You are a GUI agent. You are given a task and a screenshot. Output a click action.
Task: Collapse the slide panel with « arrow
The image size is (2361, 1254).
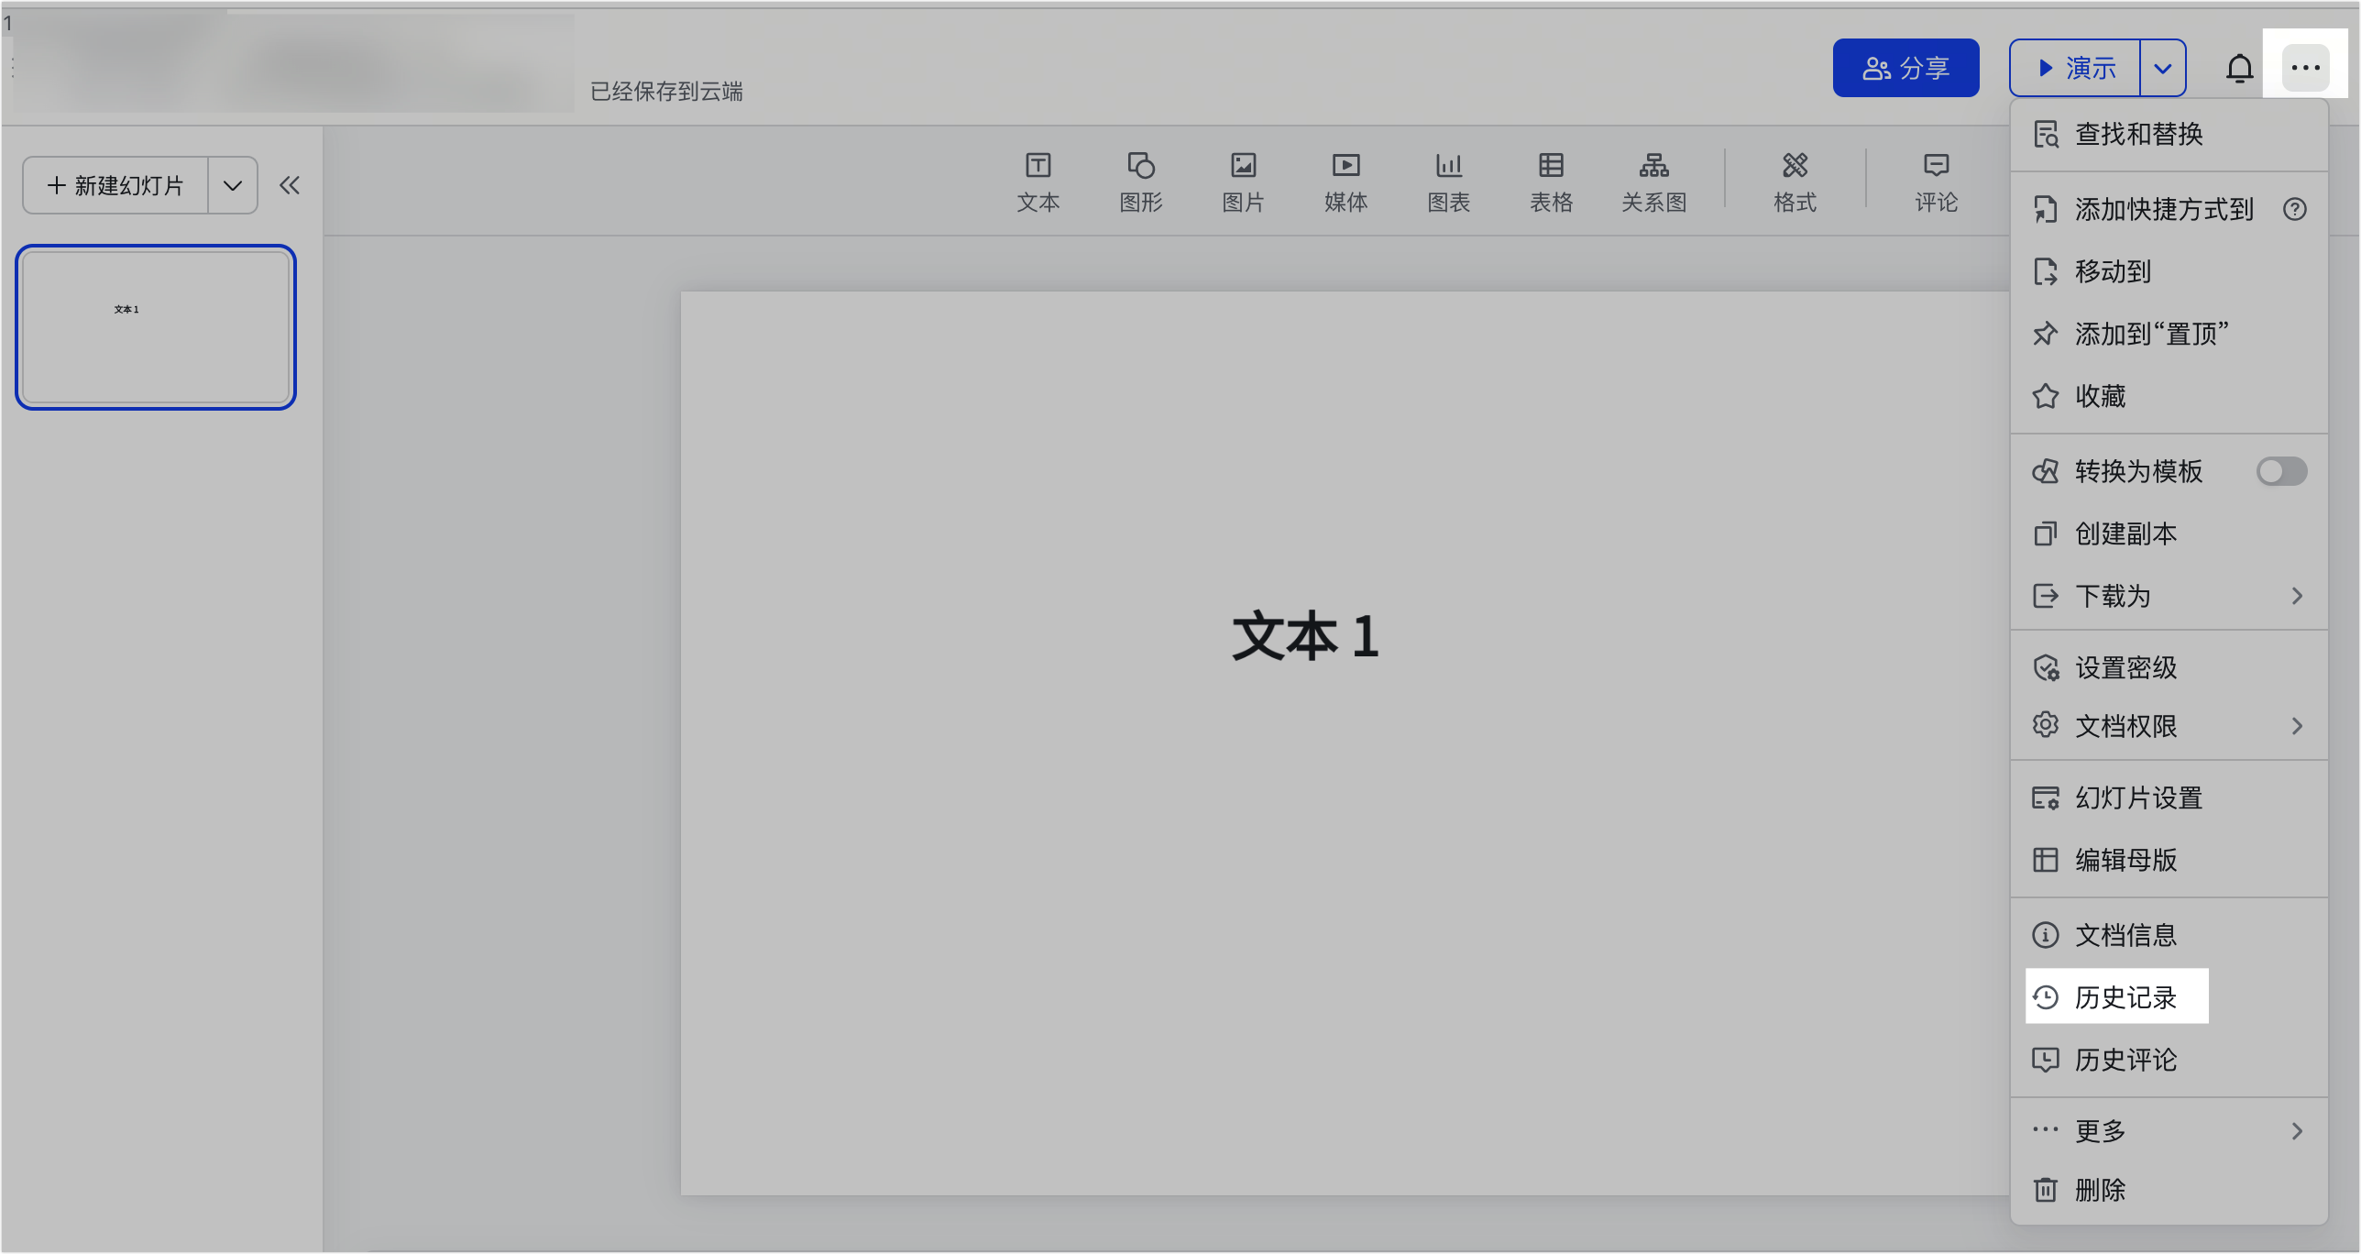click(x=290, y=184)
